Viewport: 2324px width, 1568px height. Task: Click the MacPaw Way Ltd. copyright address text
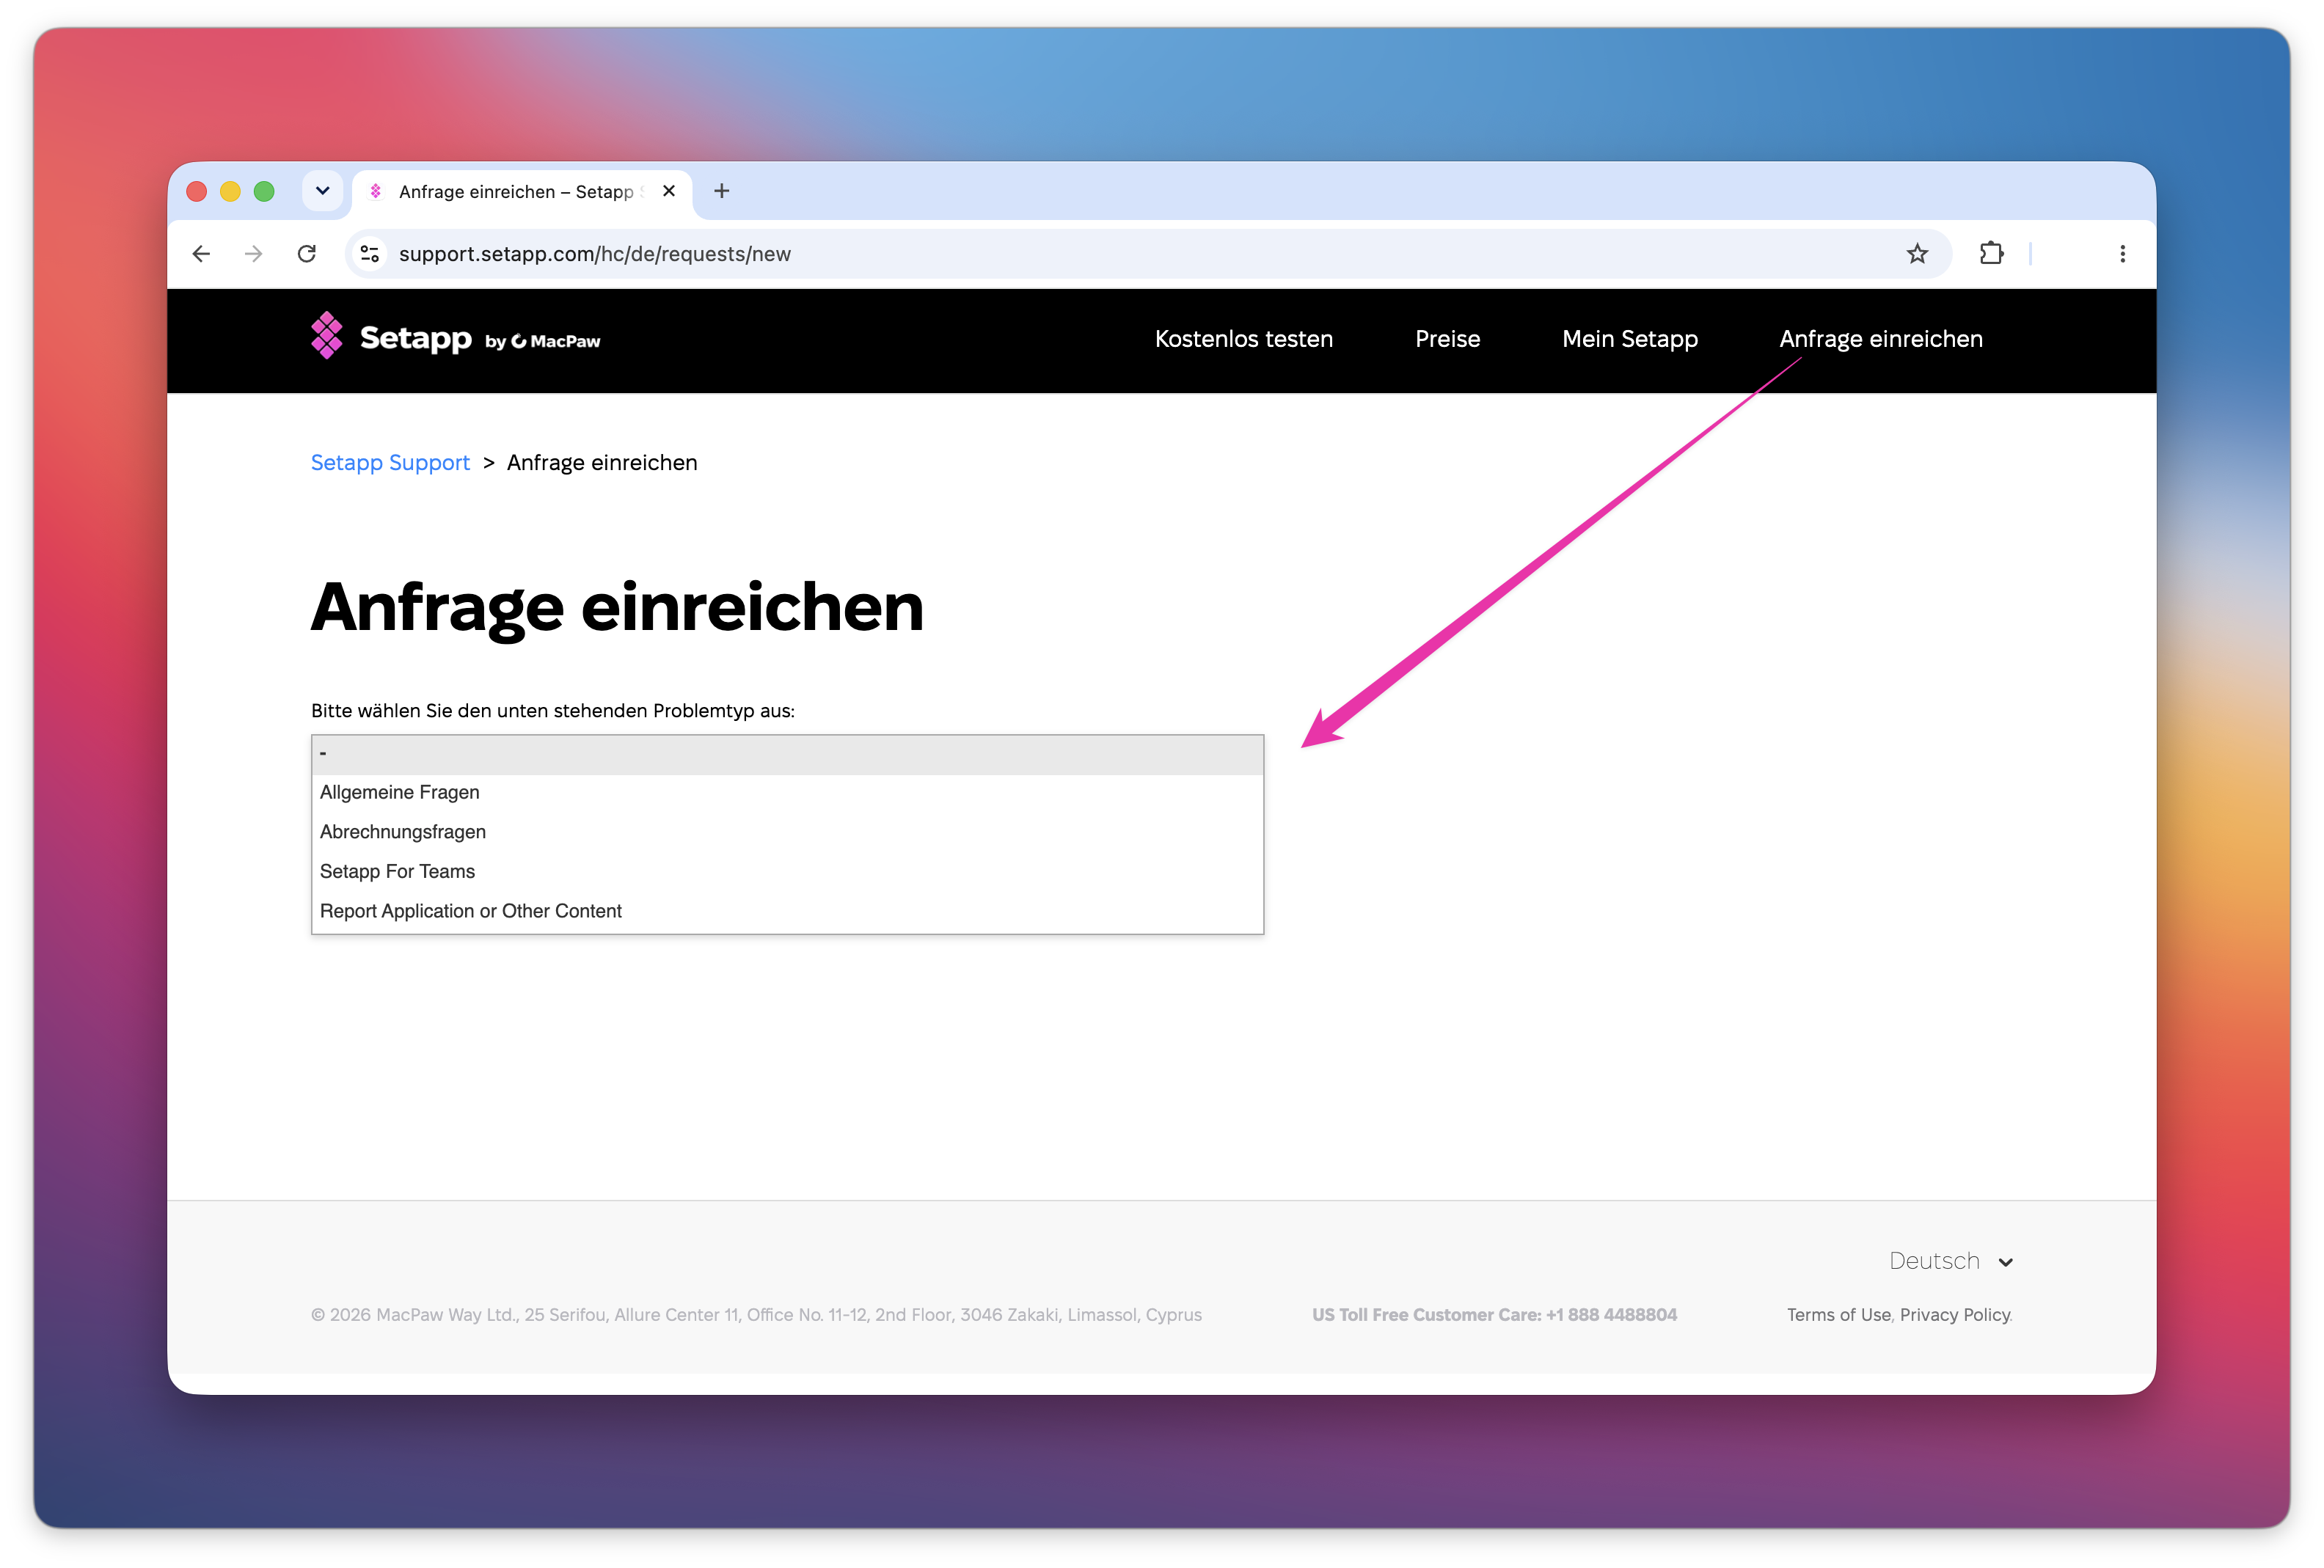tap(756, 1315)
